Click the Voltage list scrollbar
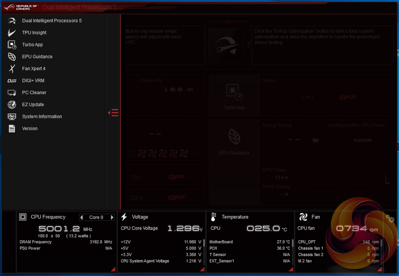This screenshot has width=399, height=276. 204,243
